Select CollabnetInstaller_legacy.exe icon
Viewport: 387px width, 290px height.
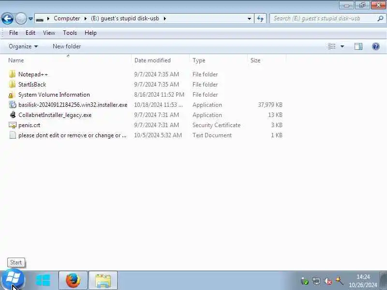[13, 115]
